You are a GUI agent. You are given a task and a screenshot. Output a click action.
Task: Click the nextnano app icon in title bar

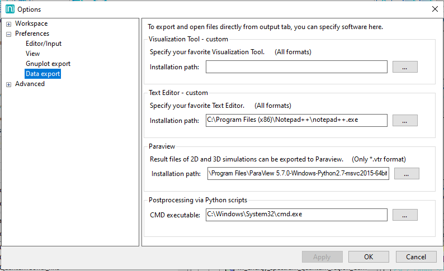tap(9, 9)
